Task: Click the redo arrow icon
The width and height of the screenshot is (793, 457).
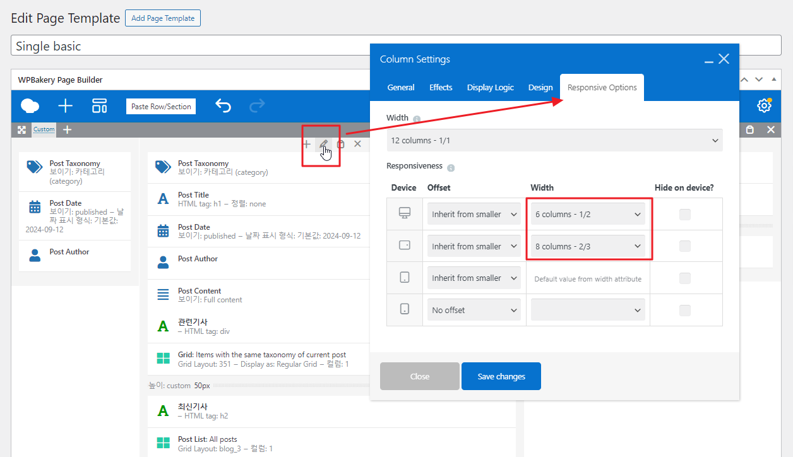Action: click(x=257, y=106)
